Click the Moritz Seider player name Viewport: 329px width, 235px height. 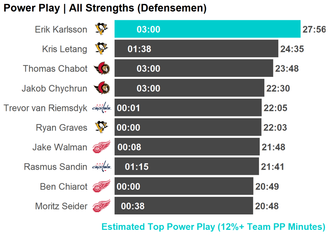click(x=61, y=206)
